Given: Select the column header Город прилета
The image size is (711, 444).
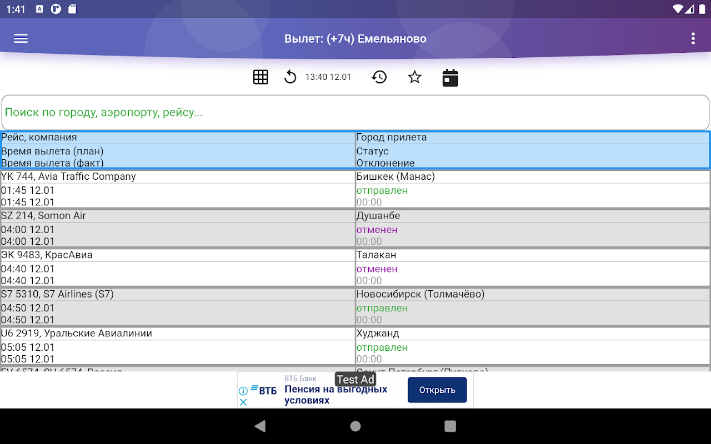Looking at the screenshot, I should pyautogui.click(x=392, y=137).
